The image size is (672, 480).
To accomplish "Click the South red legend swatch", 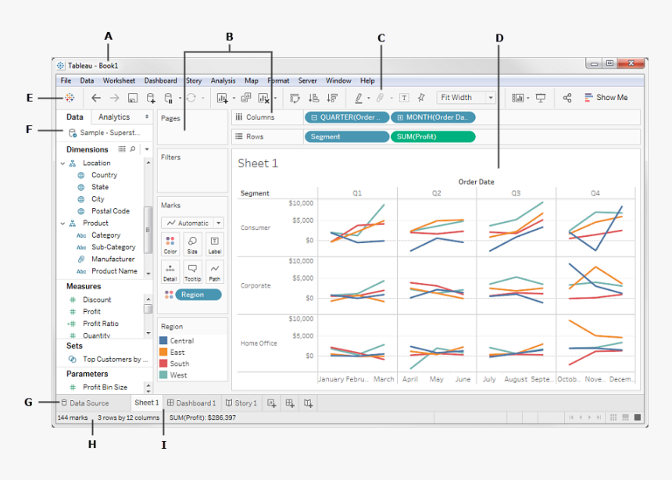I will pos(163,364).
